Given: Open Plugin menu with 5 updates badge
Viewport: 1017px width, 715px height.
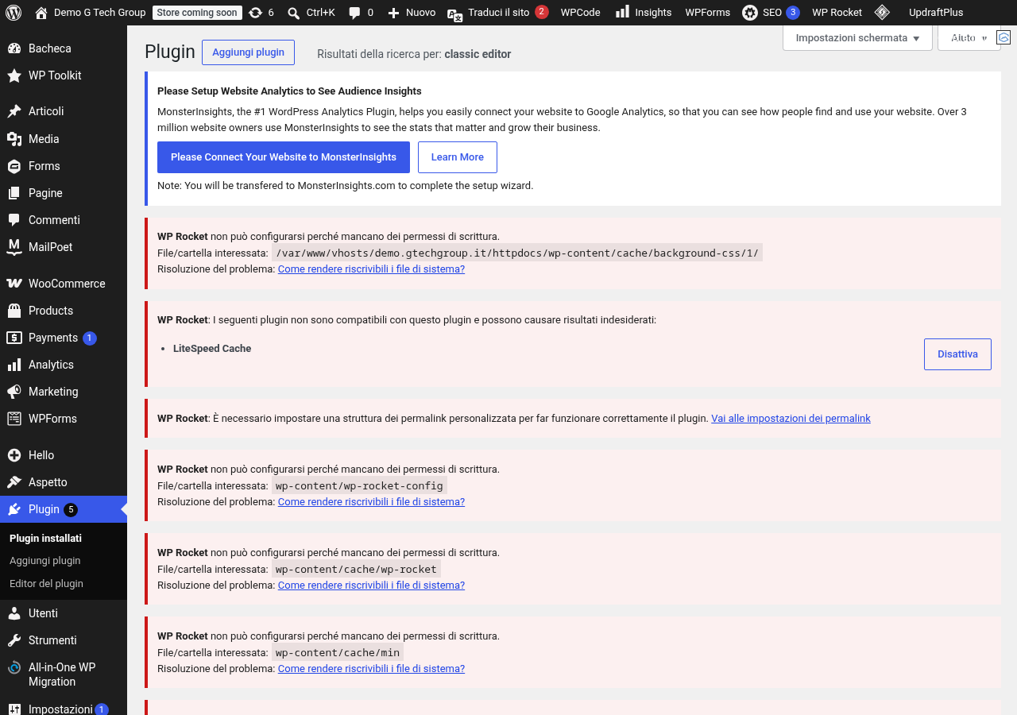Looking at the screenshot, I should [64, 509].
